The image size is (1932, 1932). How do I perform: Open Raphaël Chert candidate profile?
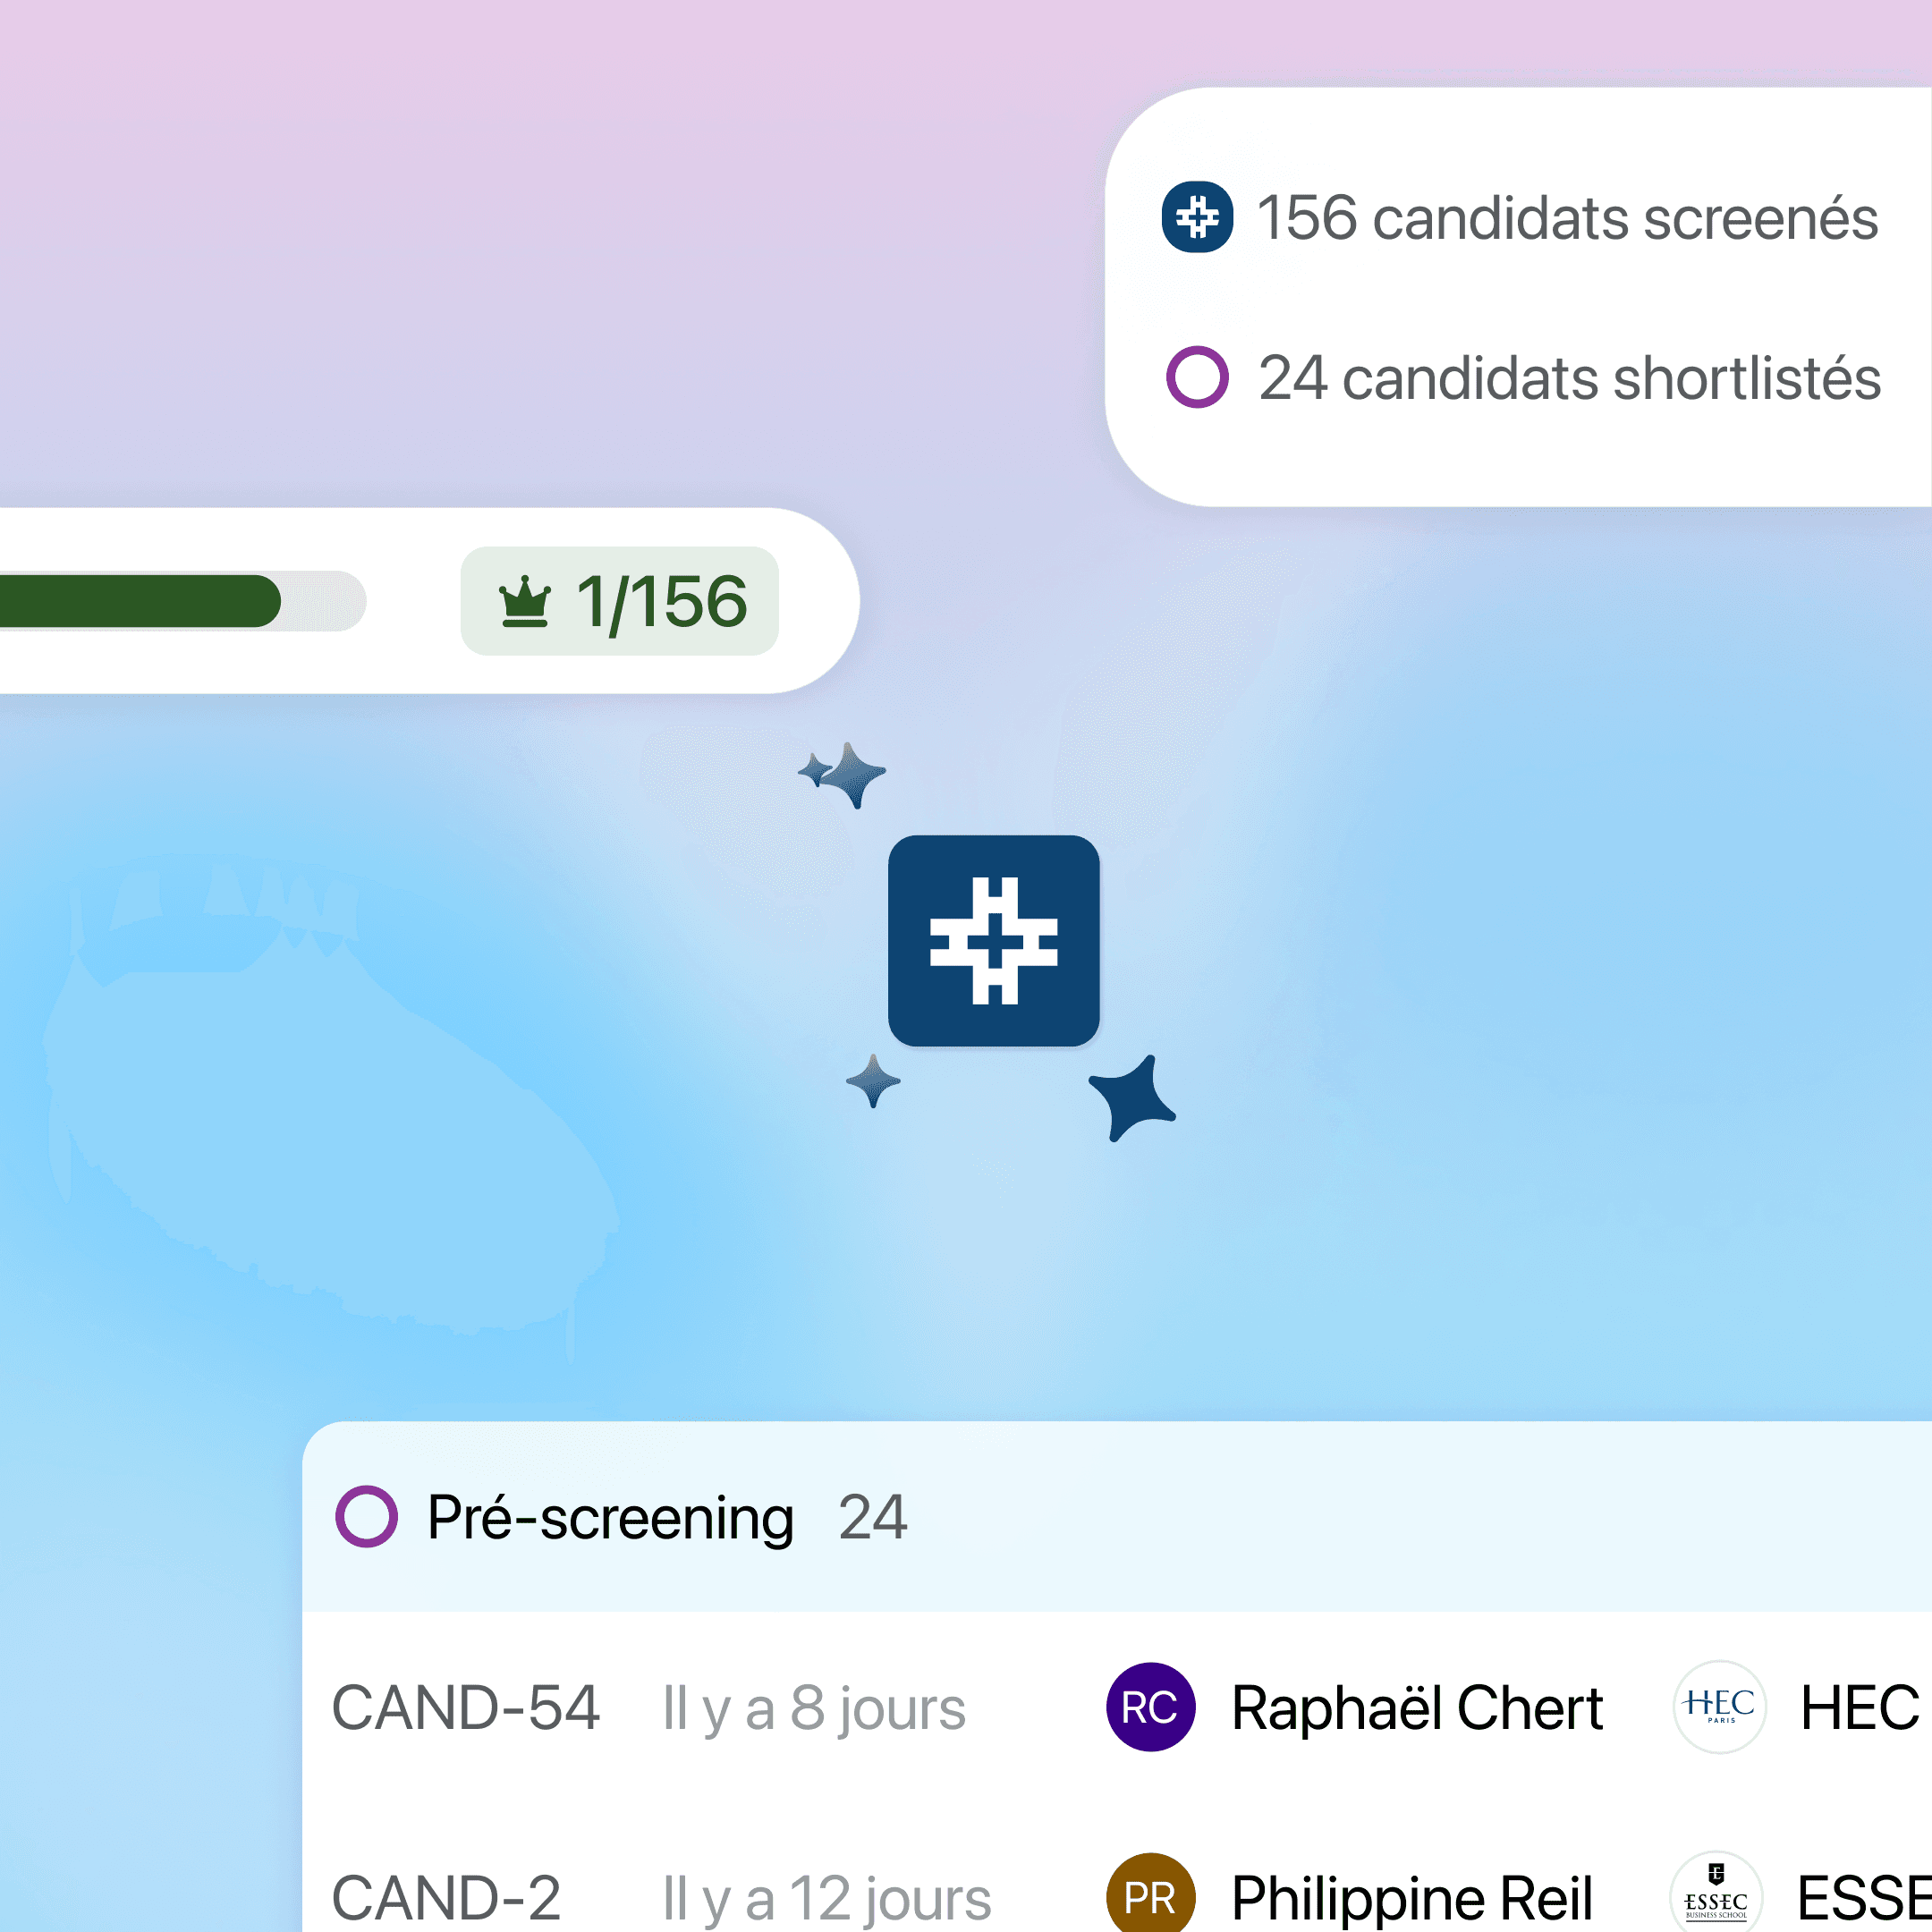[1417, 1707]
